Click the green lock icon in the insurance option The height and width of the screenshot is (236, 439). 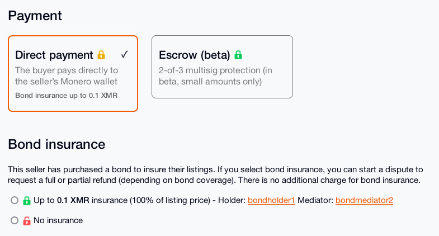pos(26,200)
